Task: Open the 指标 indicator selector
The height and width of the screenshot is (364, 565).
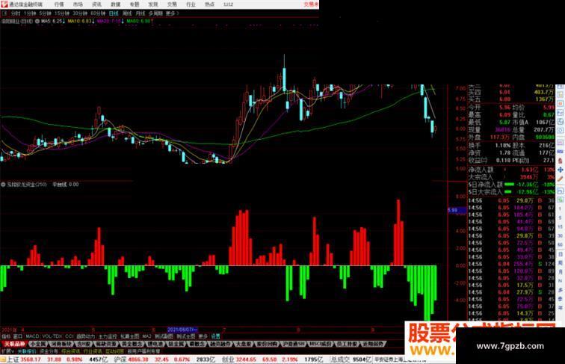Action: point(6,336)
